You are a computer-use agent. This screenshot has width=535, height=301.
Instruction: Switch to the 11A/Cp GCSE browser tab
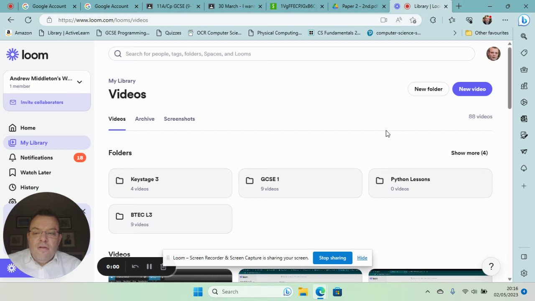pyautogui.click(x=173, y=6)
